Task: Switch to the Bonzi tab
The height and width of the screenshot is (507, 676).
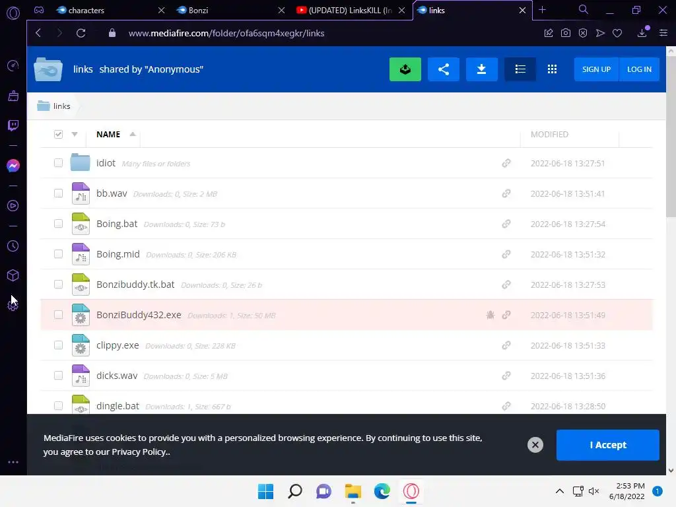Action: [231, 10]
